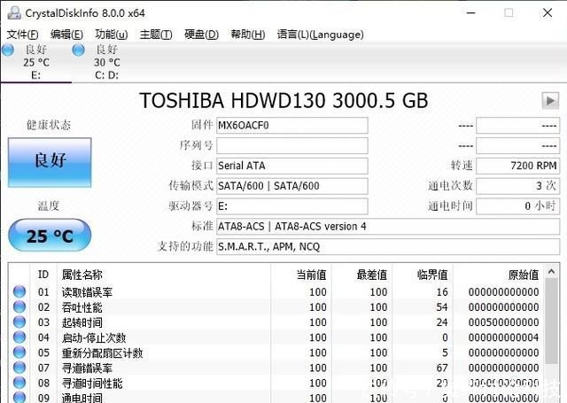Open the 功能(u) menu

[x=112, y=35]
